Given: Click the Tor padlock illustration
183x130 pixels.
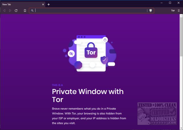Looking at the screenshot, I should (x=91, y=50).
